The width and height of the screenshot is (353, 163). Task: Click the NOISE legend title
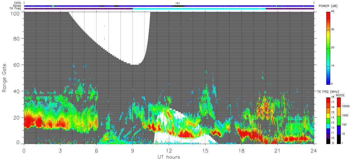(340, 95)
